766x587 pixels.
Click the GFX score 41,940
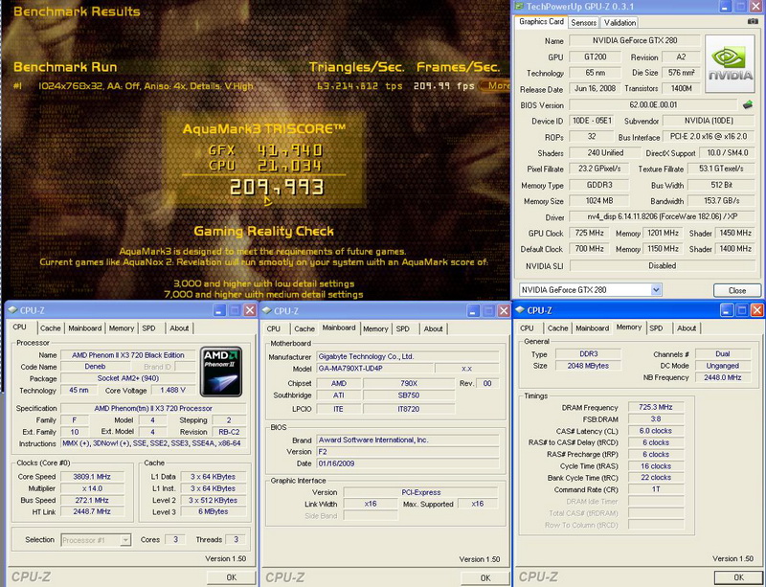point(290,150)
